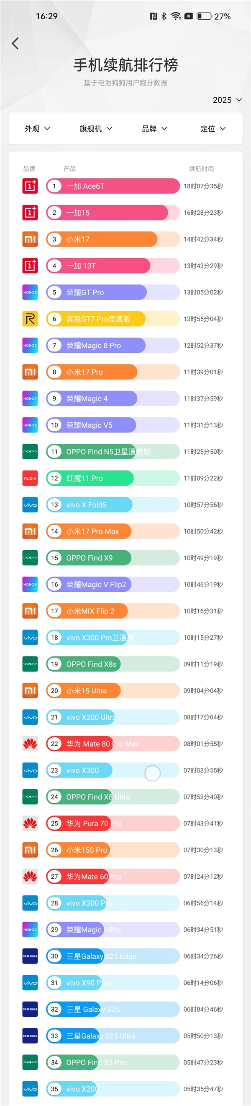The width and height of the screenshot is (251, 1106).
Task: Open the 定位 filter dropdown
Action: (x=213, y=129)
